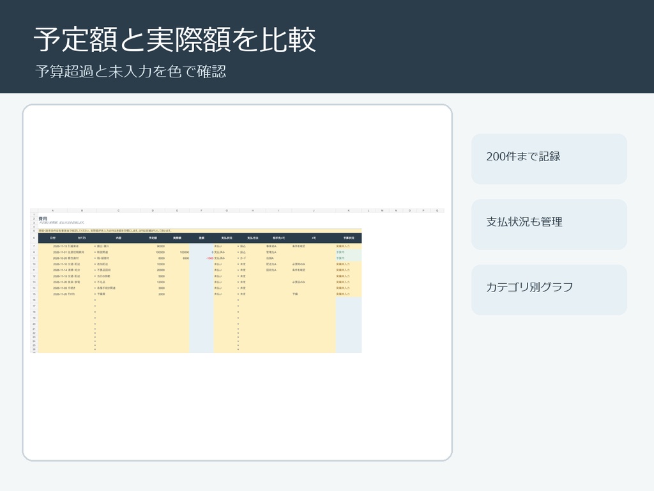Select the カテゴリ column header cell
The image size is (654, 491).
[x=82, y=238]
